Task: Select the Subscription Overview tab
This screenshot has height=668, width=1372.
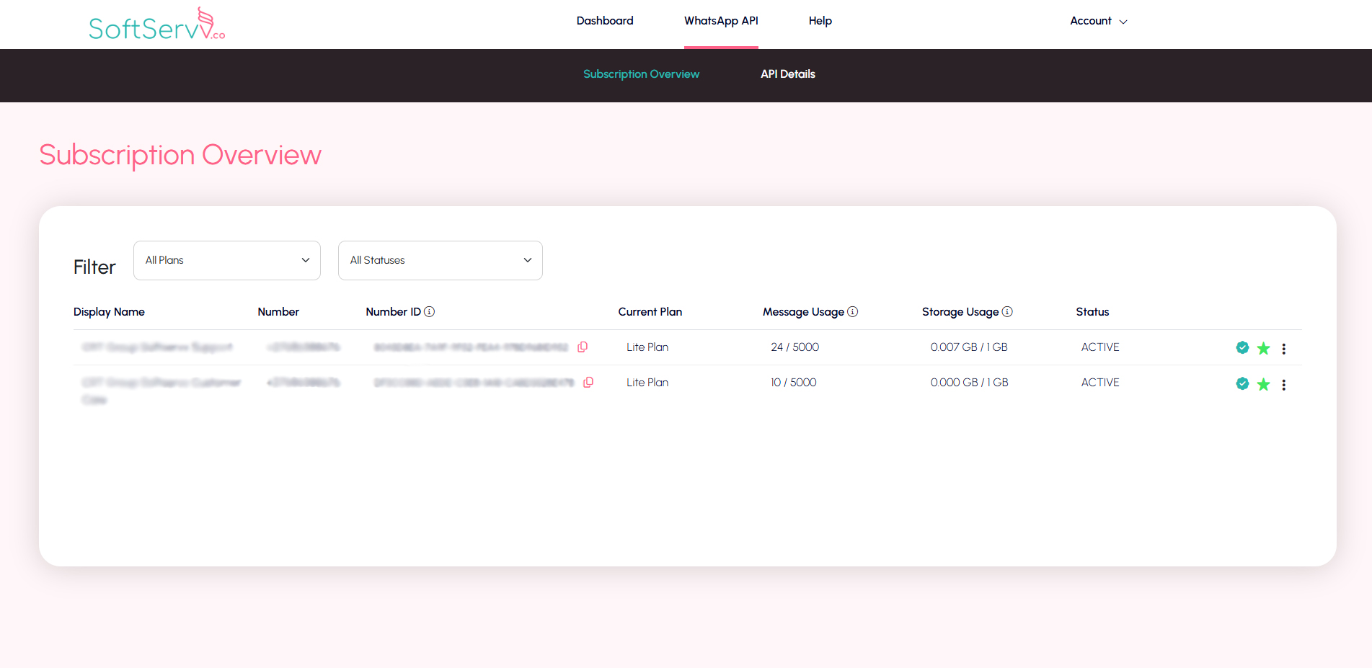Action: click(x=641, y=74)
